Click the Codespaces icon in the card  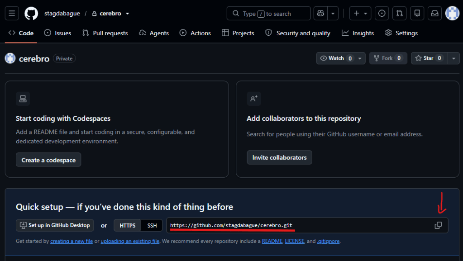23,99
